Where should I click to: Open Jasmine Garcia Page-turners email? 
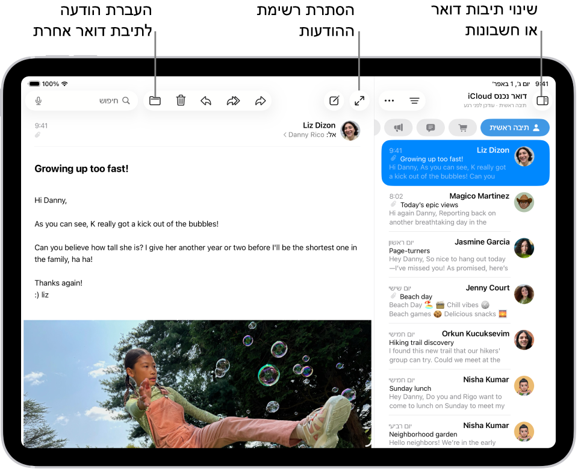coord(465,255)
